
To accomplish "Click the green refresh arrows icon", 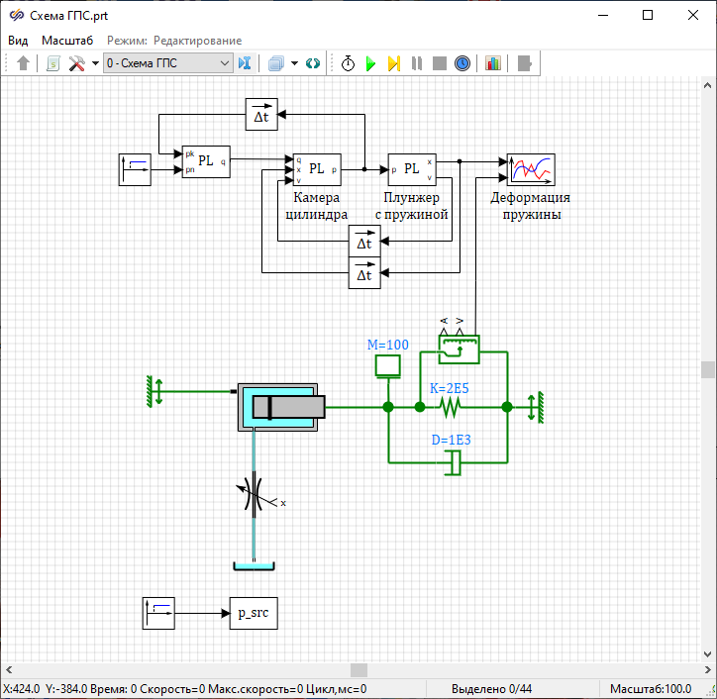I will pos(313,63).
